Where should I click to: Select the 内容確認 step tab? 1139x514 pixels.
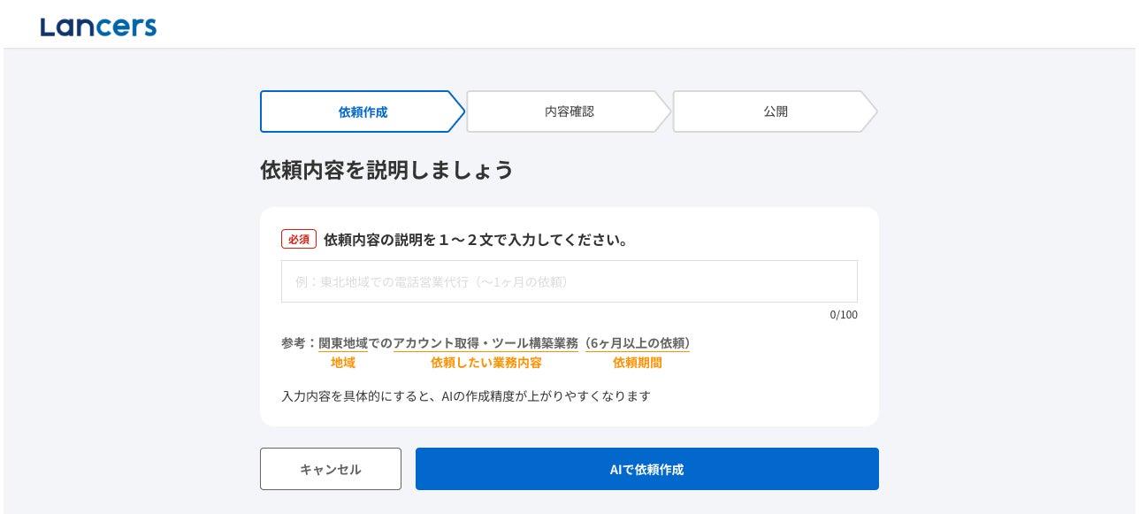569,111
